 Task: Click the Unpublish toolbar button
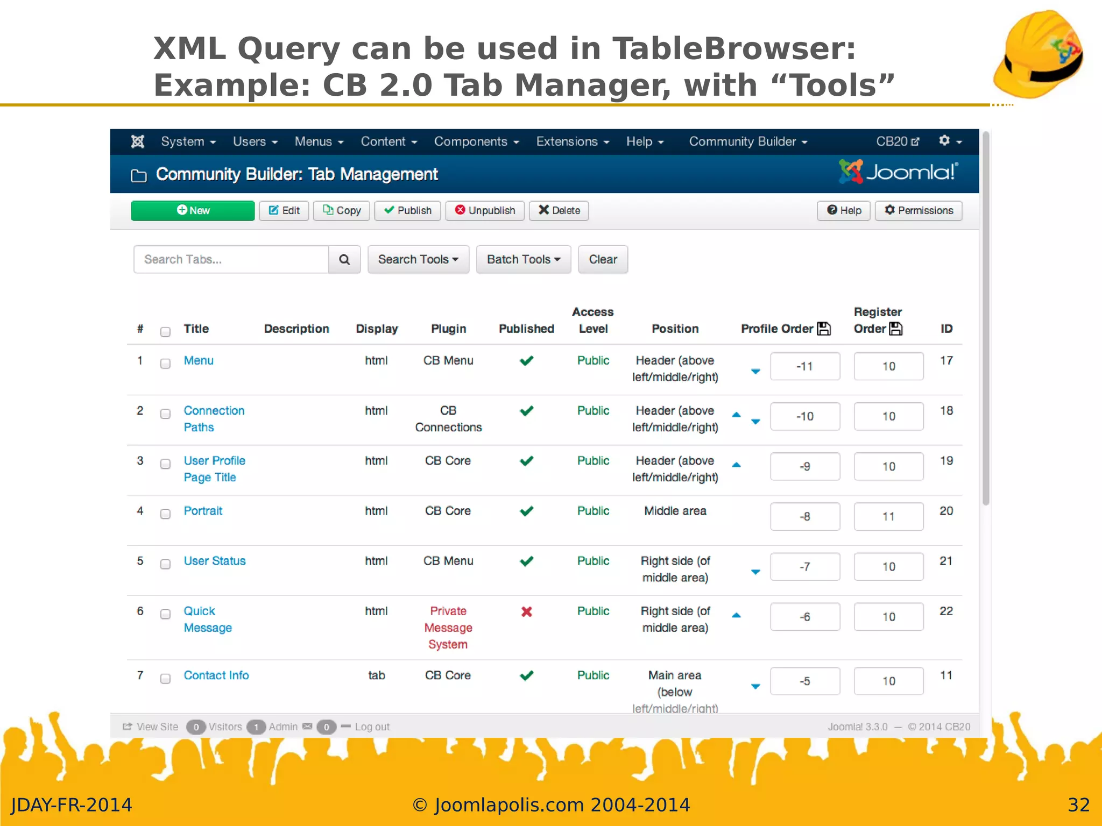pos(485,210)
